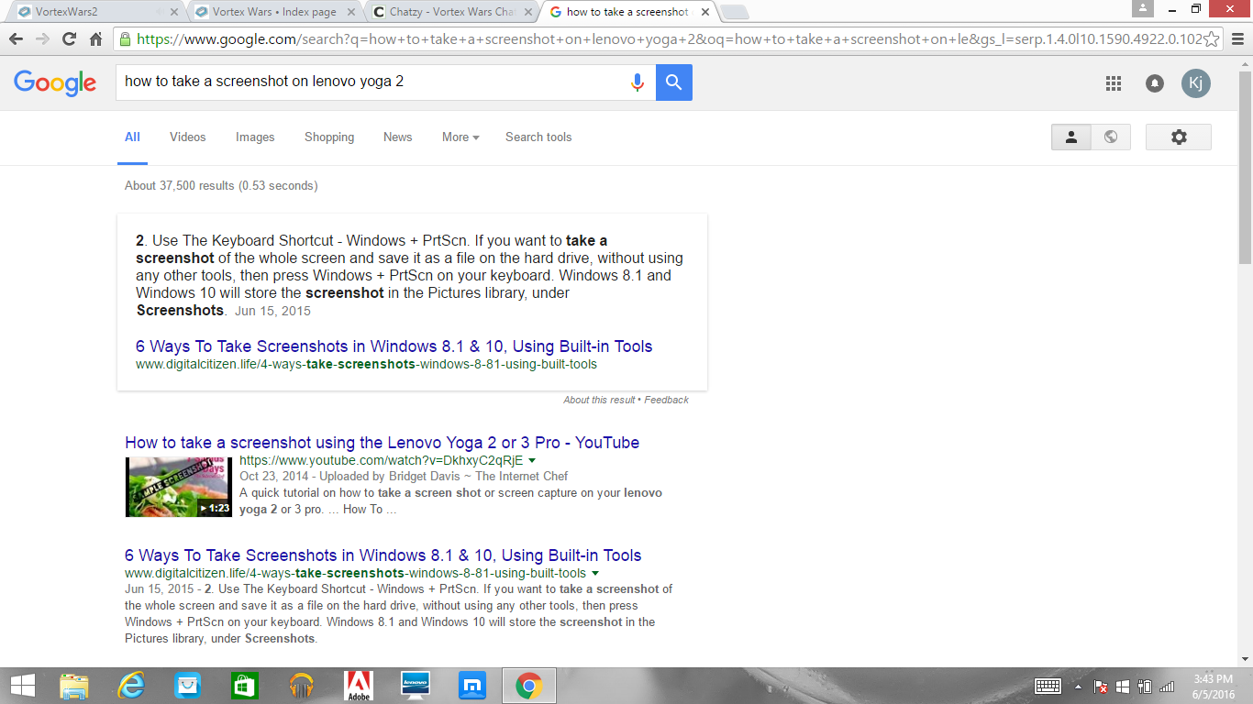Open the featured snippet 6 Ways title link
Image resolution: width=1253 pixels, height=704 pixels.
(x=394, y=346)
